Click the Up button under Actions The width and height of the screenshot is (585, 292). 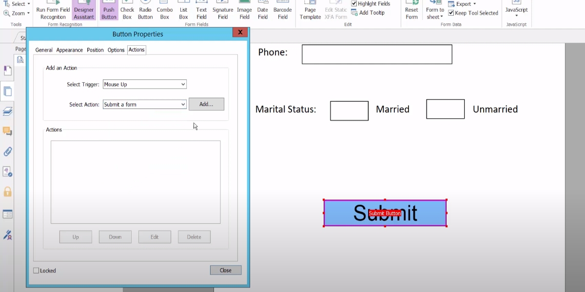click(x=76, y=237)
